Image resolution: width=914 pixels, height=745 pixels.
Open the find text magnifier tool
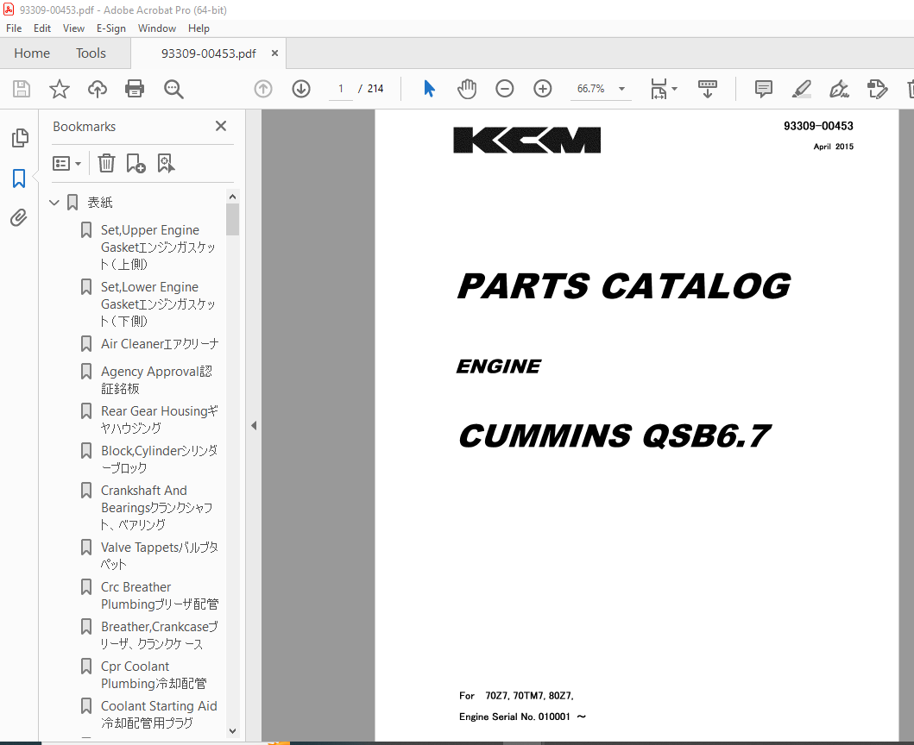click(x=173, y=89)
